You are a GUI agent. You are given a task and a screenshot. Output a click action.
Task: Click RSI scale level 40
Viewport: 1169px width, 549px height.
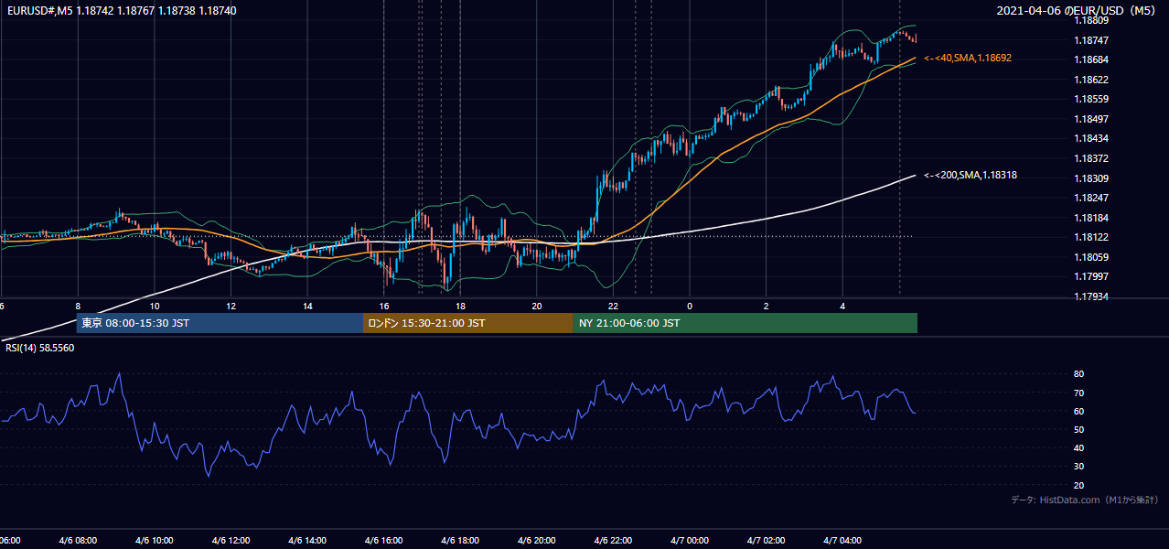pyautogui.click(x=1079, y=448)
